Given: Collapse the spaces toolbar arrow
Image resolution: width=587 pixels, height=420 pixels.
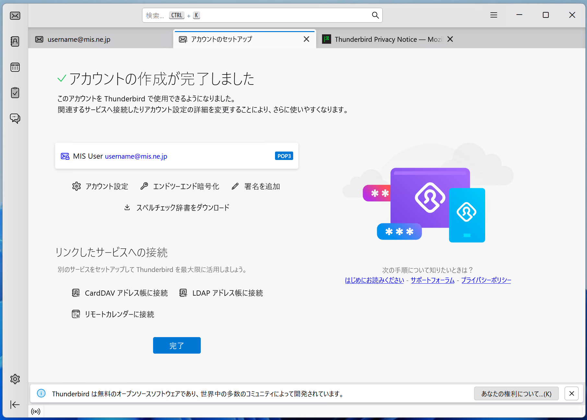Looking at the screenshot, I should pyautogui.click(x=15, y=404).
